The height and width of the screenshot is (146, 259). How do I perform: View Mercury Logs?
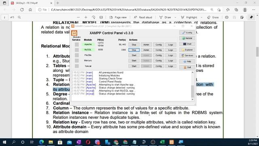coord(171,61)
